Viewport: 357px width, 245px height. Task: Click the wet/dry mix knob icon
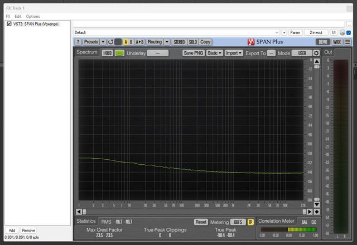tap(342, 32)
